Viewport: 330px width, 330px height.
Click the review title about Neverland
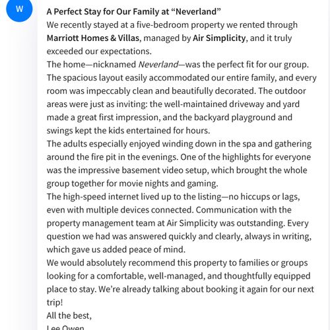[x=134, y=12]
